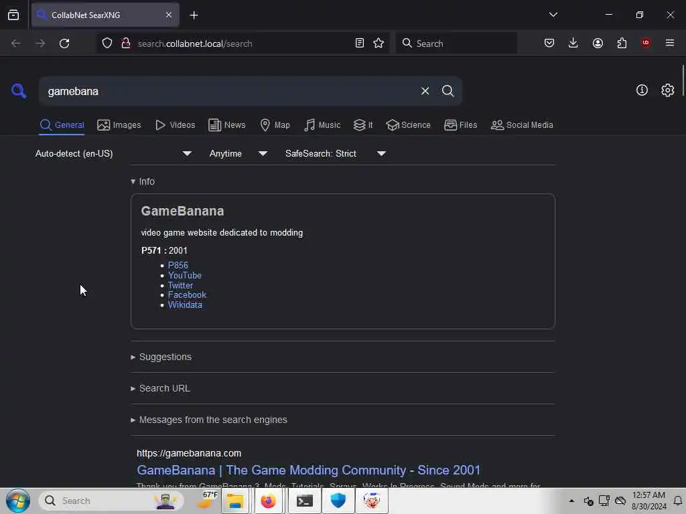Switch to Files search category
The image size is (686, 514).
click(461, 125)
